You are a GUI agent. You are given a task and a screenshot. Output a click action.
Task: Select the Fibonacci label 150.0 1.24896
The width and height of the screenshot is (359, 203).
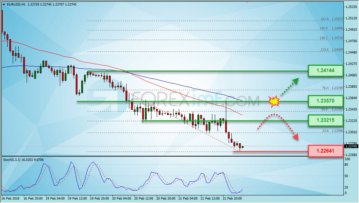click(331, 28)
